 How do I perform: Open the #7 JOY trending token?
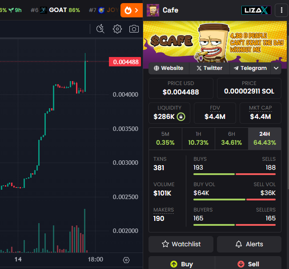click(104, 10)
